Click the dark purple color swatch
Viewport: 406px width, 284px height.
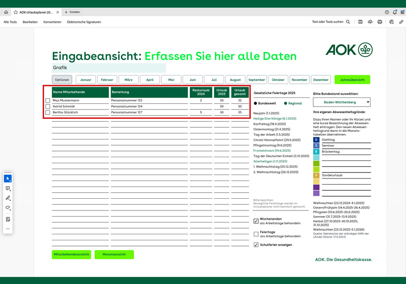(x=316, y=187)
